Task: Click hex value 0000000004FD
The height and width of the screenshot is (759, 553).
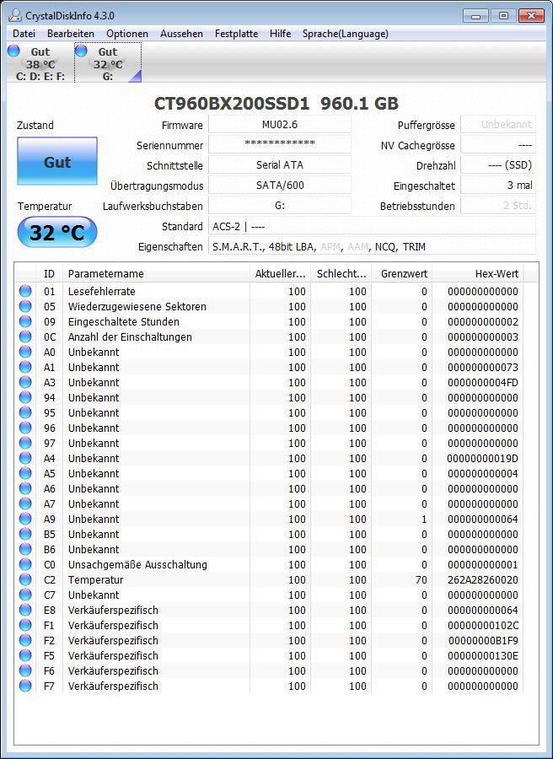Action: [482, 382]
